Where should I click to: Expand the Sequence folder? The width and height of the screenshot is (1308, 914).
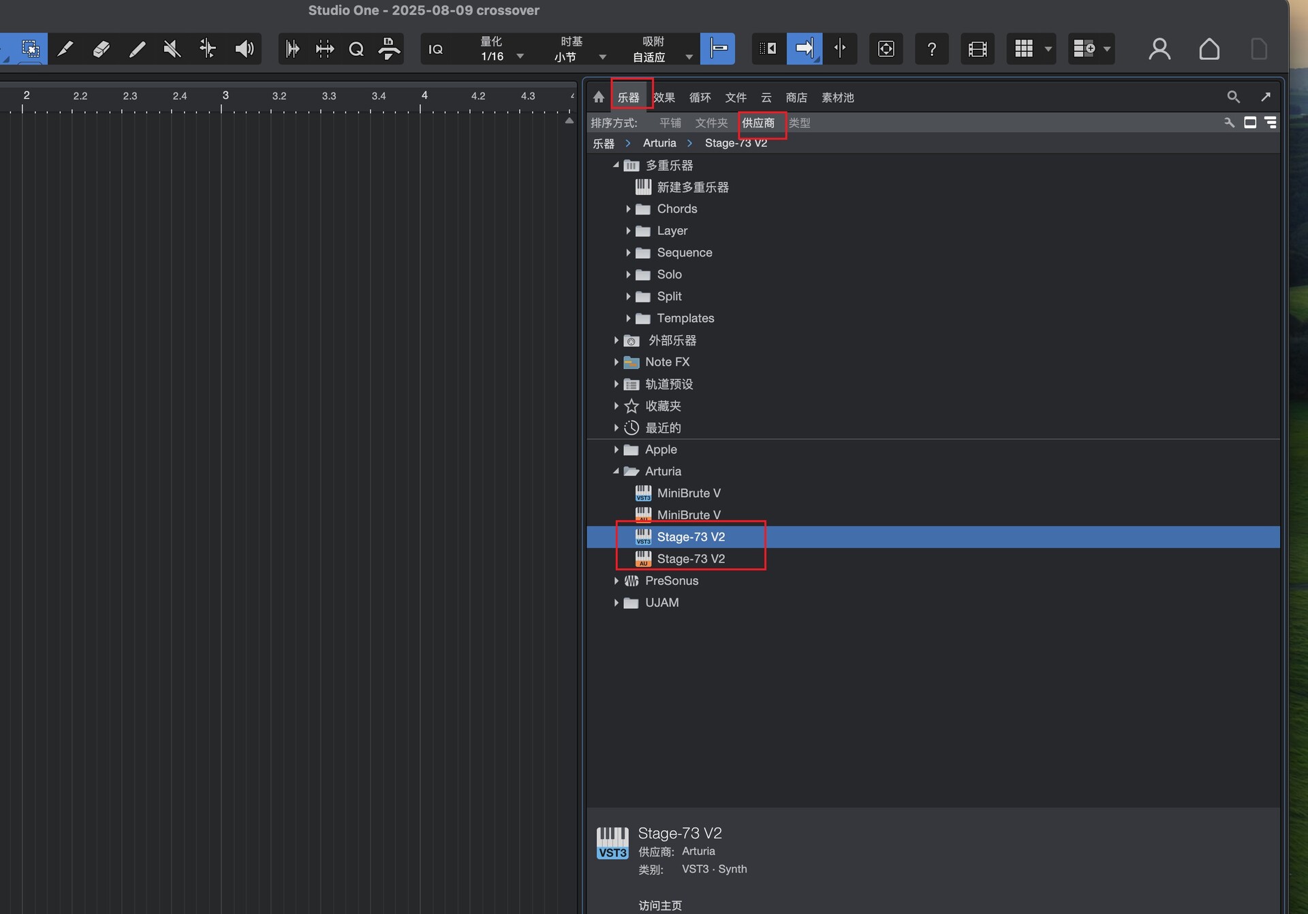click(627, 253)
